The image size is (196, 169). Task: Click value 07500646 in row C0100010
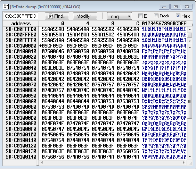(53, 51)
